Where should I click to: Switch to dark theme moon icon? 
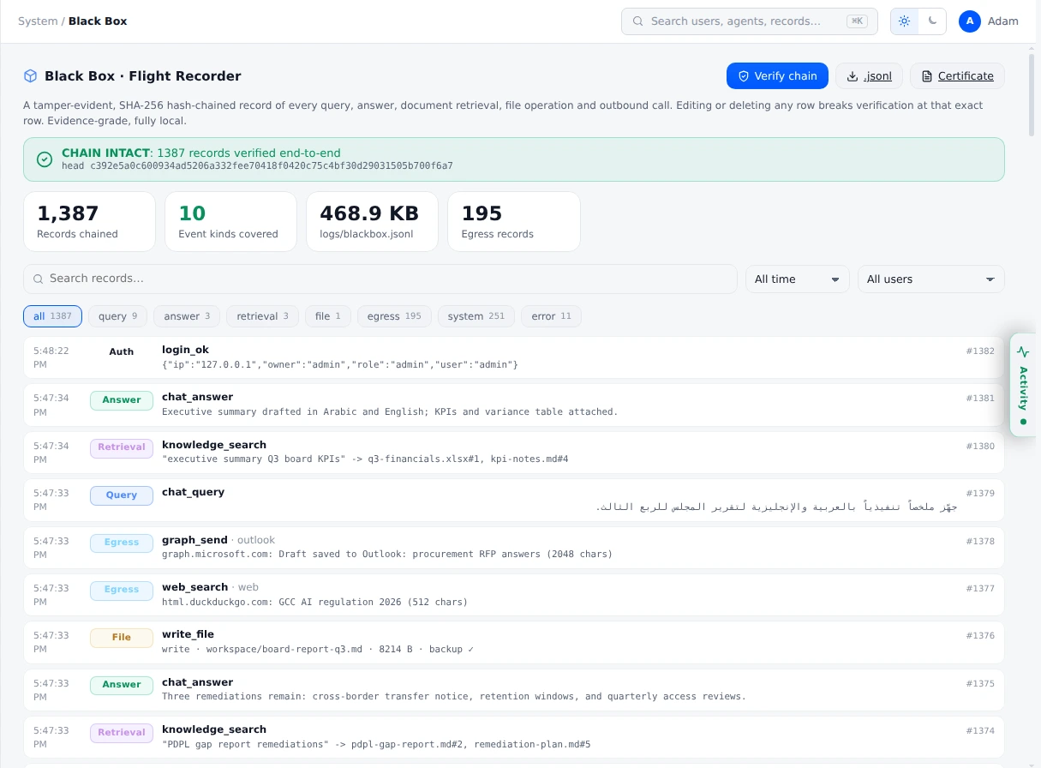click(x=932, y=21)
